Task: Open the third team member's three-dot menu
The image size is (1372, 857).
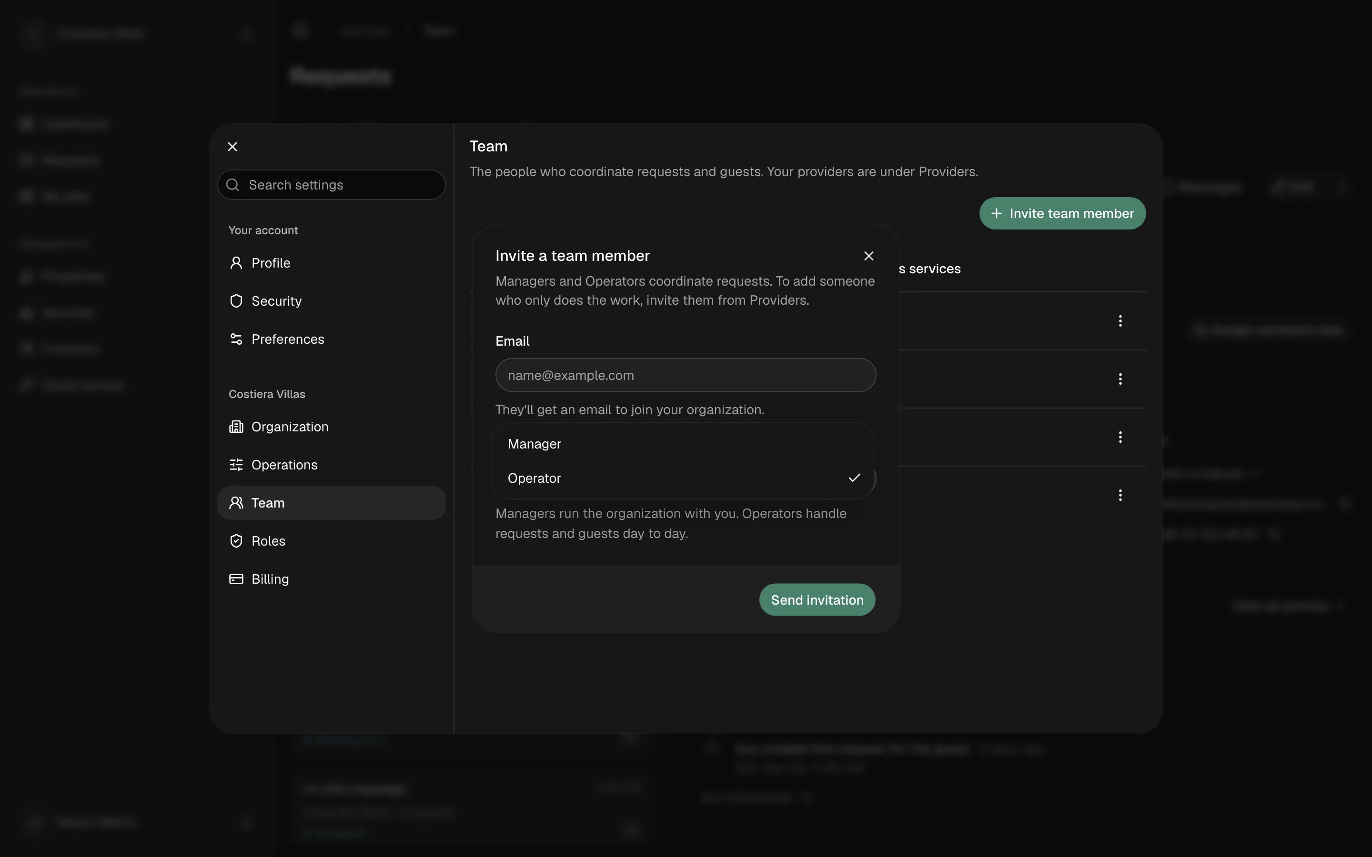Action: pyautogui.click(x=1120, y=437)
